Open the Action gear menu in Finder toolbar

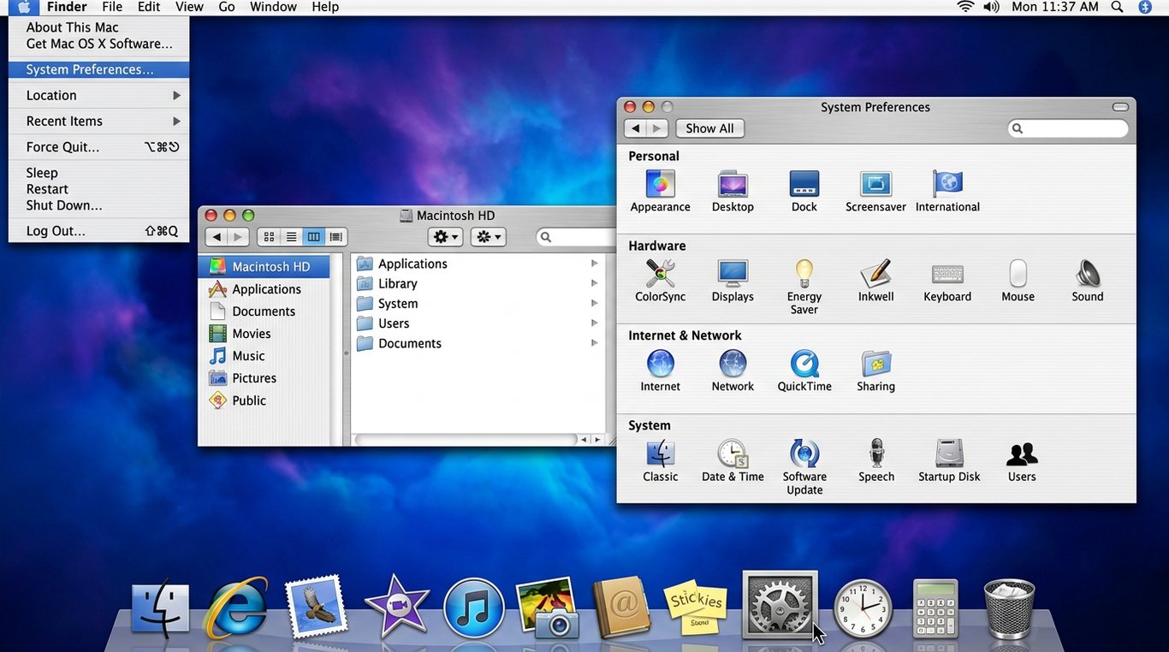(445, 236)
